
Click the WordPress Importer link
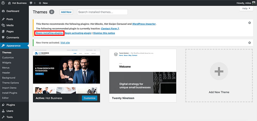click(x=144, y=24)
